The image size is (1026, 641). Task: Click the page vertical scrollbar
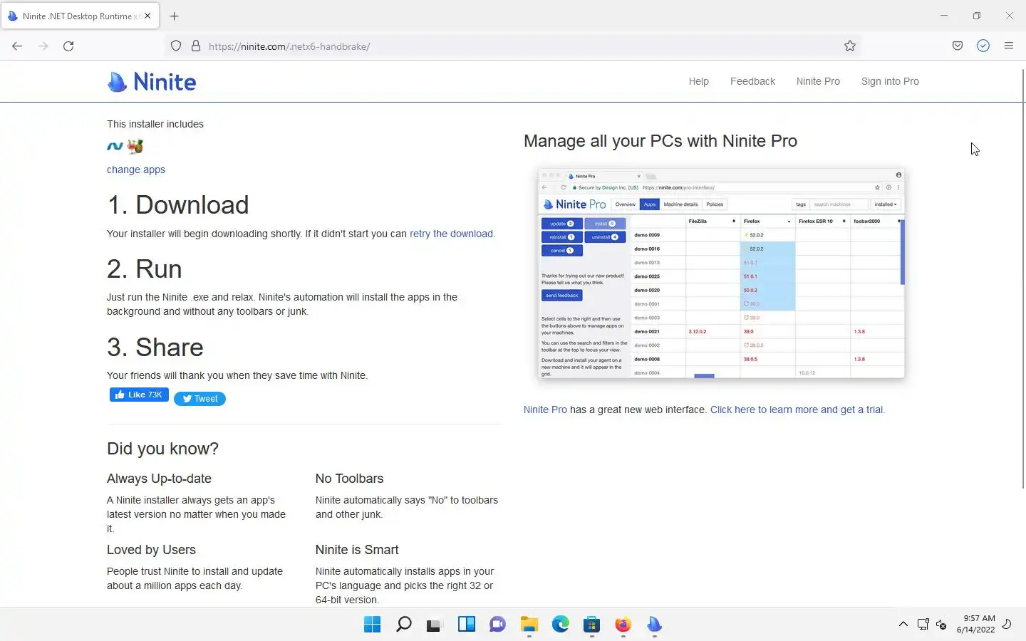click(x=1023, y=278)
